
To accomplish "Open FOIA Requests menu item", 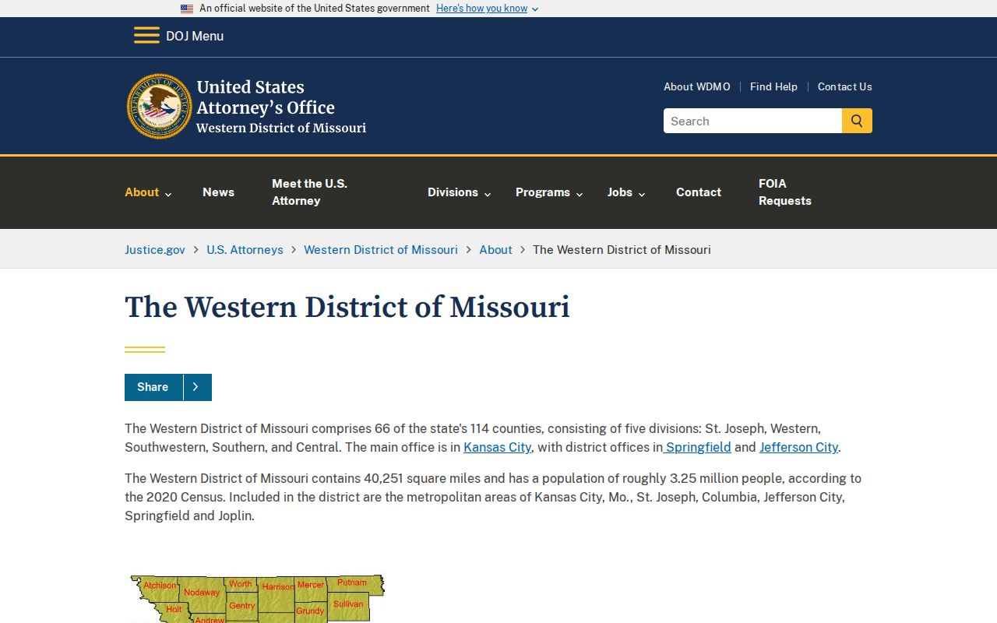I will [x=785, y=192].
